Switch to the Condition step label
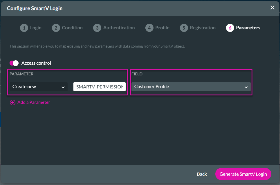280x185 pixels. click(72, 28)
